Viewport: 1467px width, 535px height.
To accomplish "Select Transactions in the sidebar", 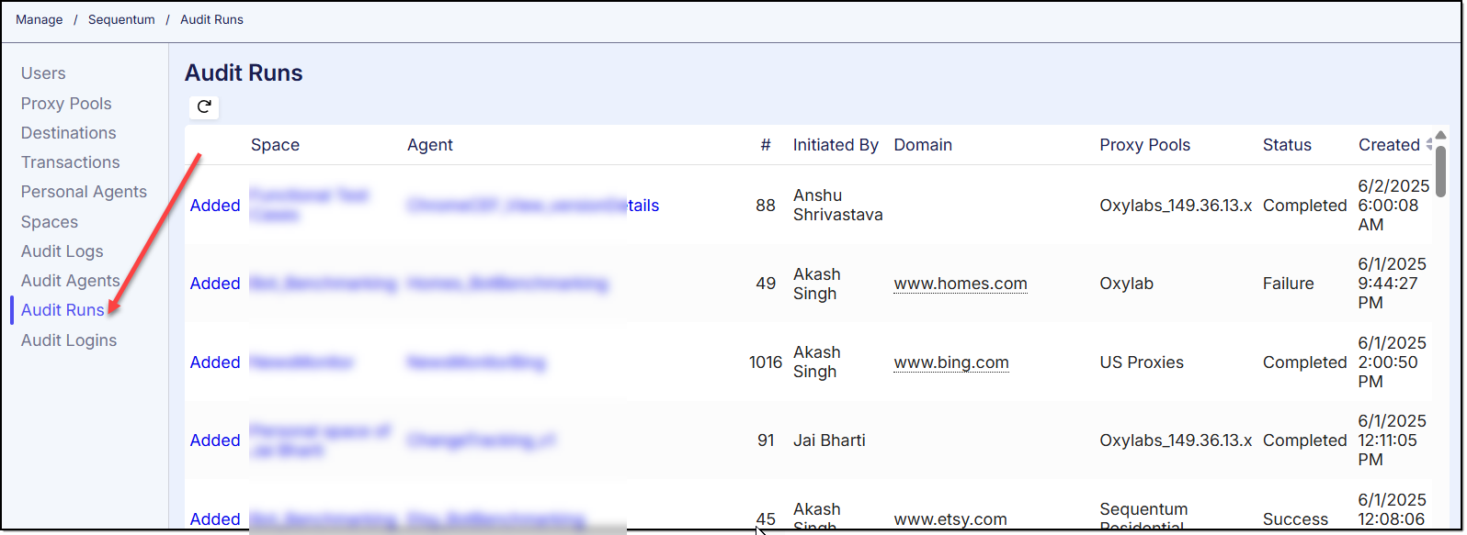I will coord(71,162).
